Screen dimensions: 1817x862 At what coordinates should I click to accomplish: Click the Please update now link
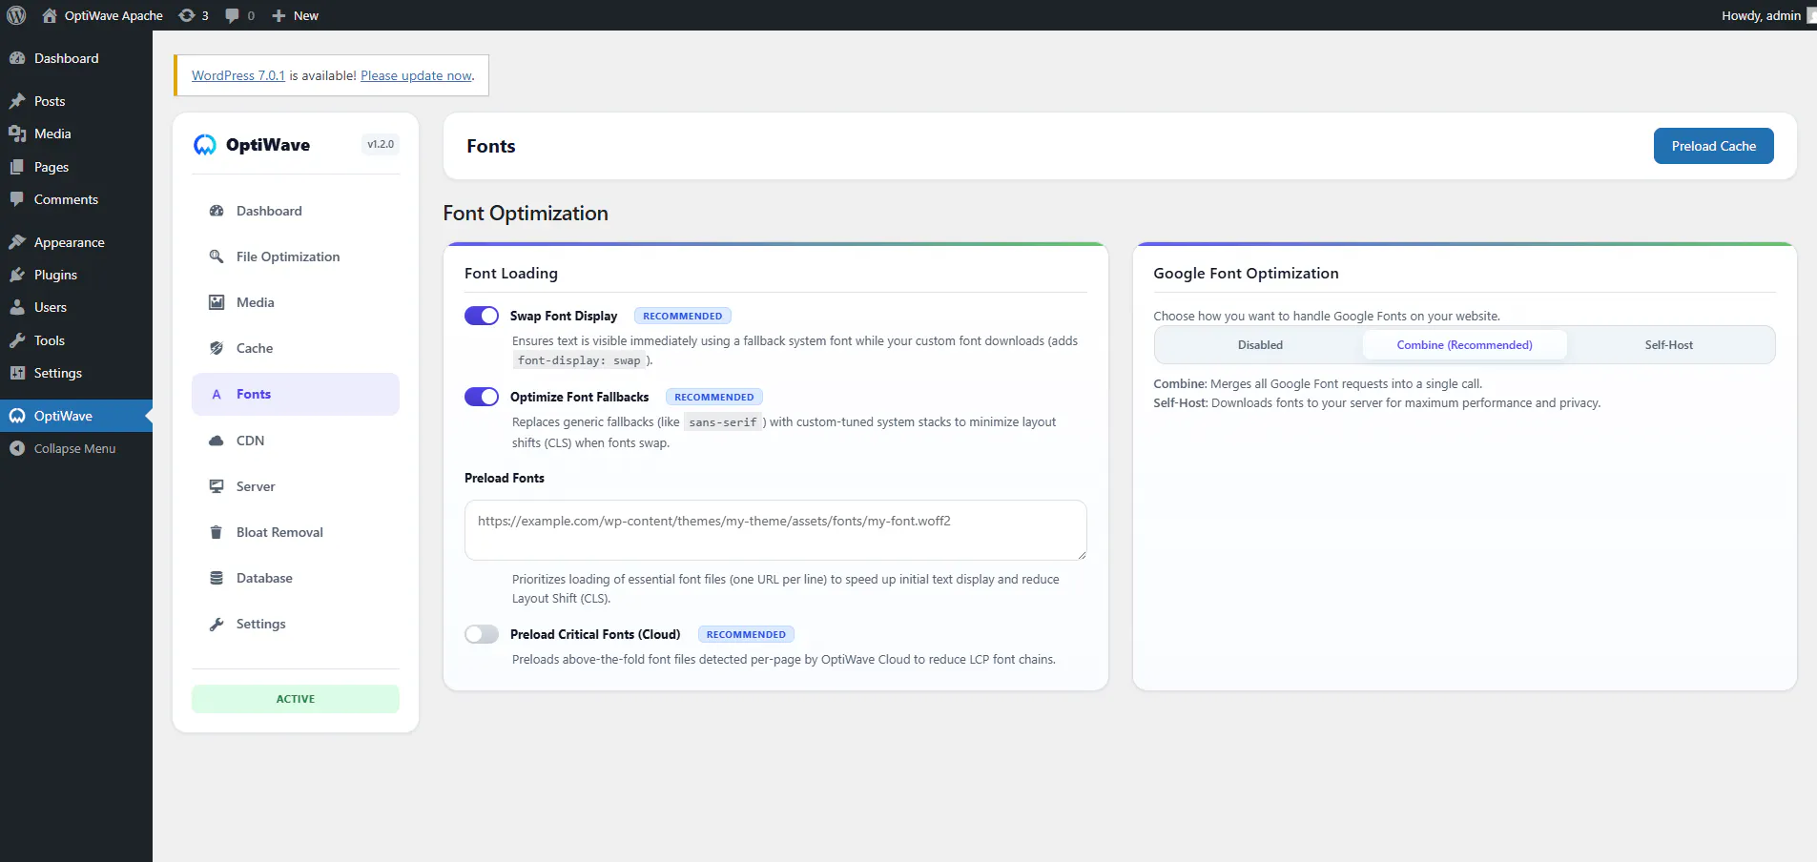pyautogui.click(x=416, y=75)
